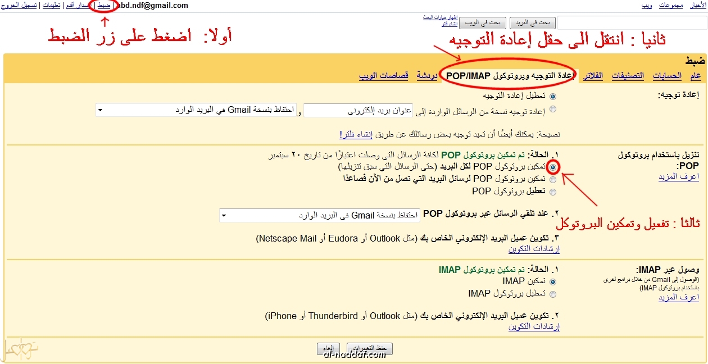The image size is (708, 364).
Task: Switch to the قصاصات الويب web clips tab
Action: [x=384, y=76]
